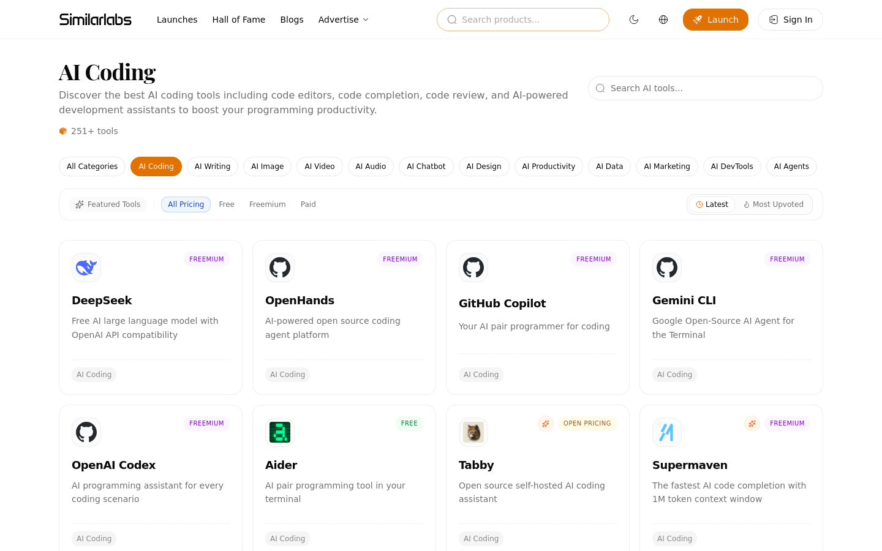Click the OpenAI Codex logo icon
Viewport: 882px width, 551px height.
(x=86, y=432)
